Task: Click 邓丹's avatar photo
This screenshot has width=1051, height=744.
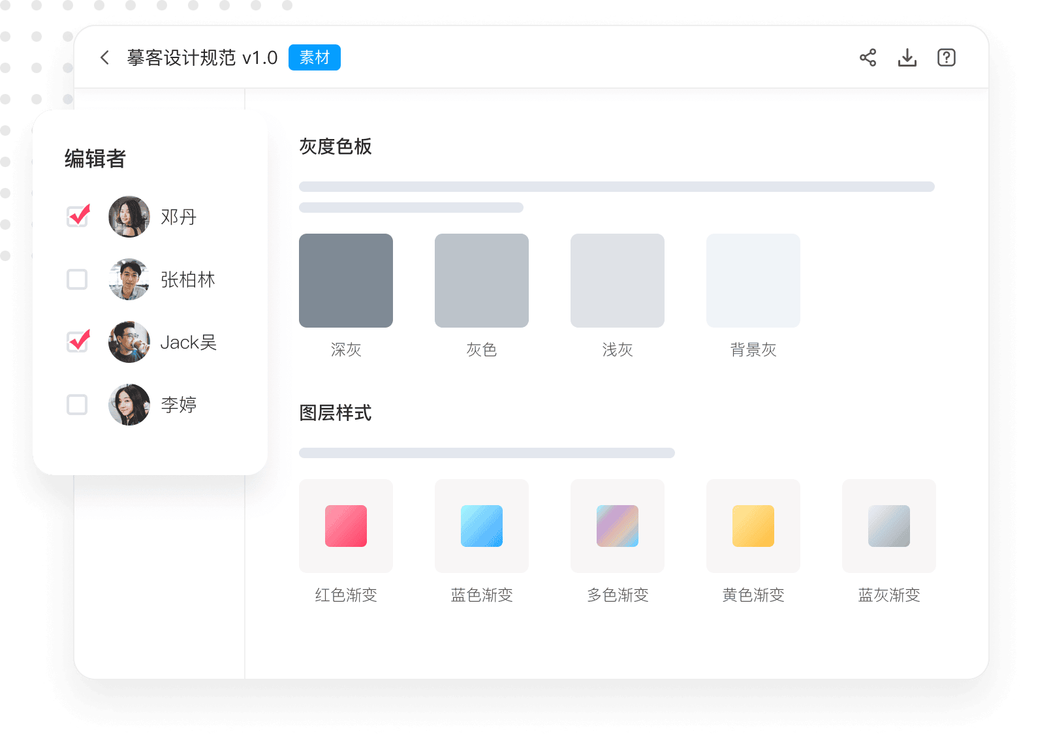Action: tap(129, 217)
